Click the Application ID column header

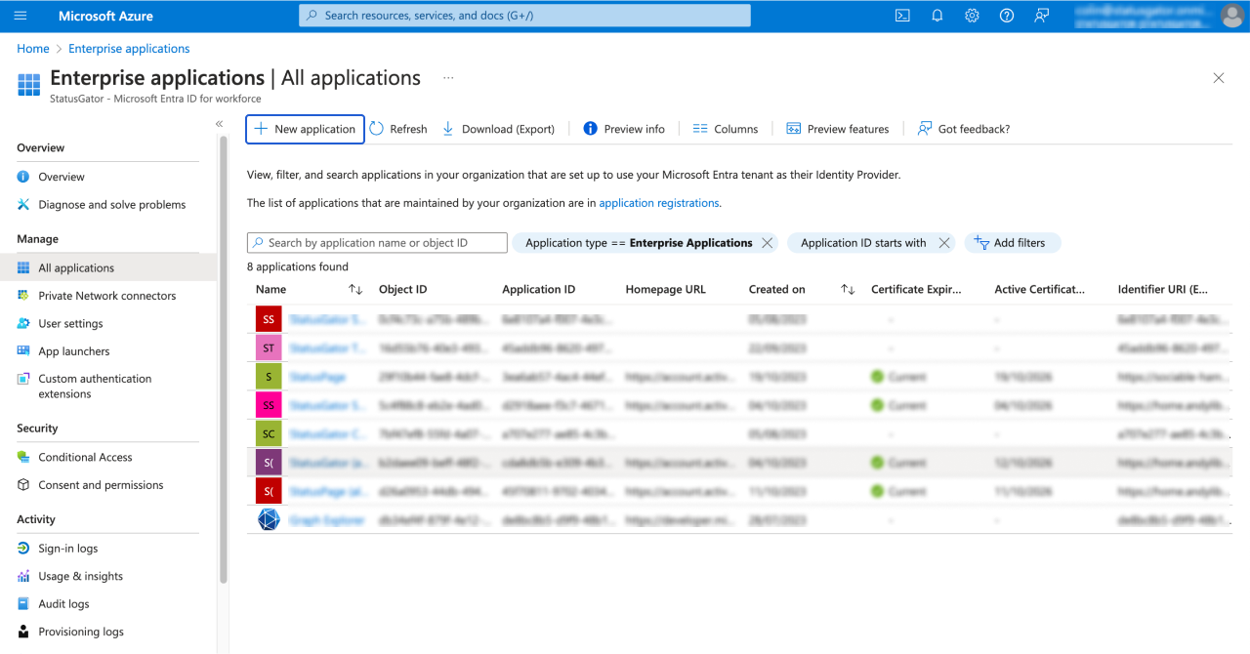[x=538, y=290]
